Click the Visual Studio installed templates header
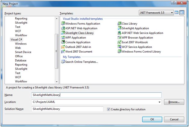 [83, 19]
